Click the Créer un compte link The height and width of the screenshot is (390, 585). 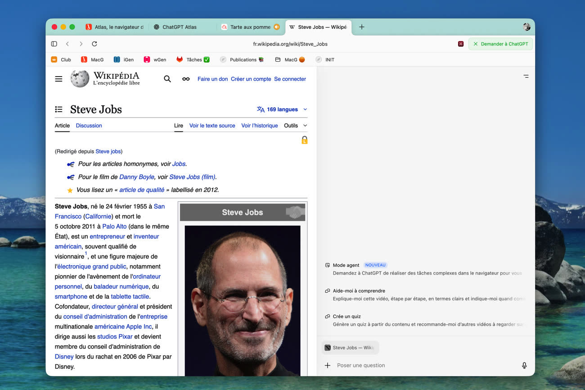251,79
